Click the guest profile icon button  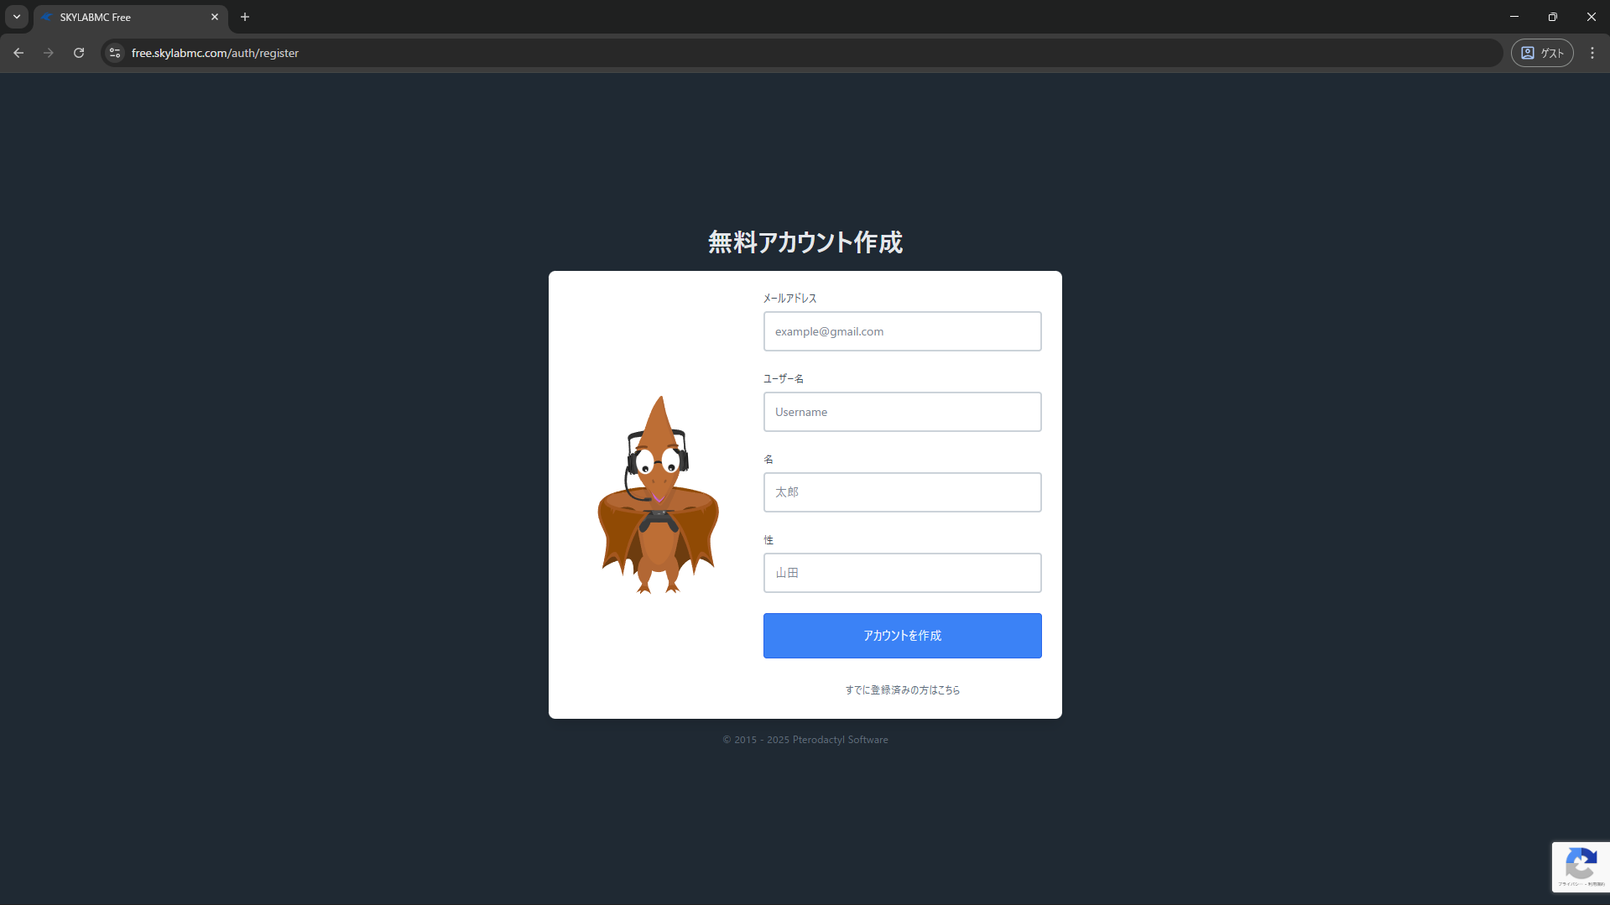[x=1541, y=53]
